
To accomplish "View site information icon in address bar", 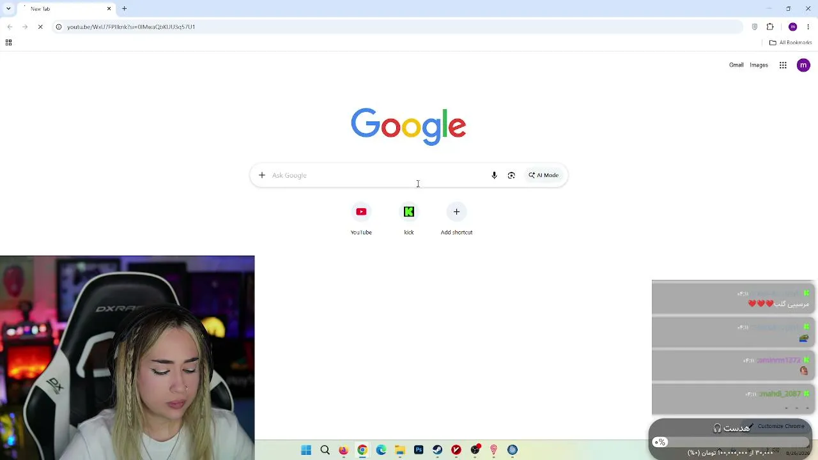I will (59, 27).
